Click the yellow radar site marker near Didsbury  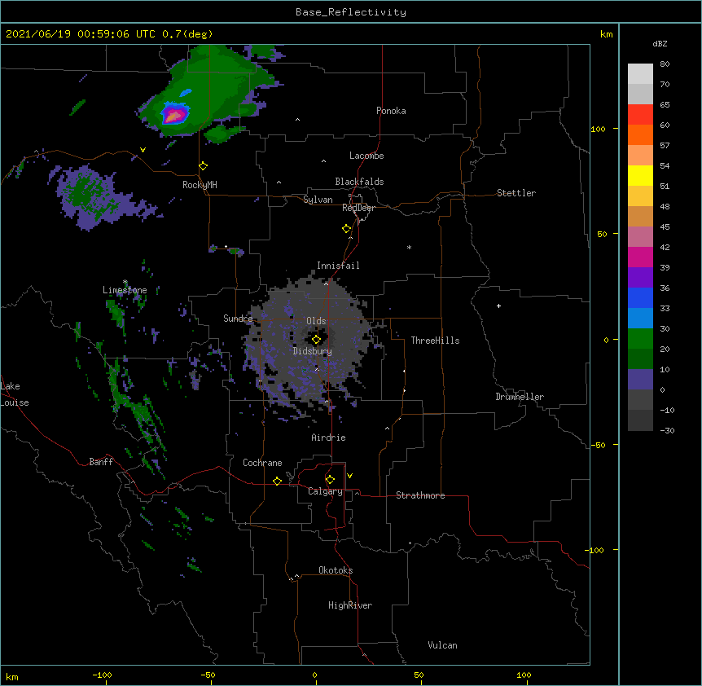316,340
